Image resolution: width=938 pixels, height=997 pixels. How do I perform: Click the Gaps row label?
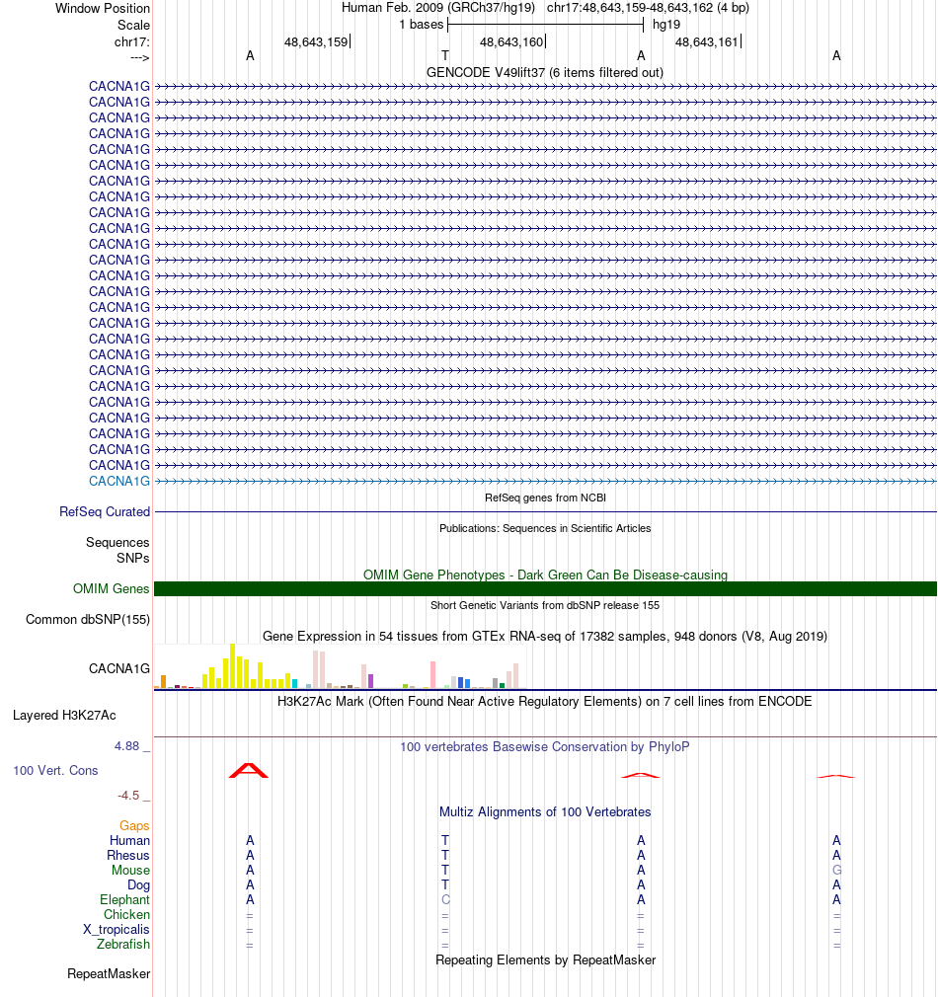click(x=134, y=826)
